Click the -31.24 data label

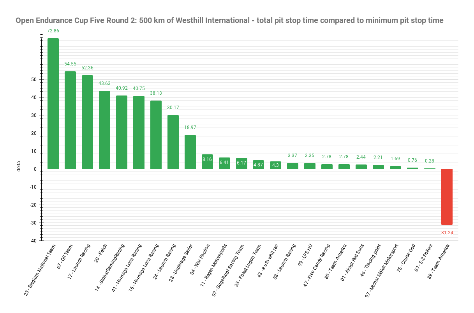coord(447,233)
